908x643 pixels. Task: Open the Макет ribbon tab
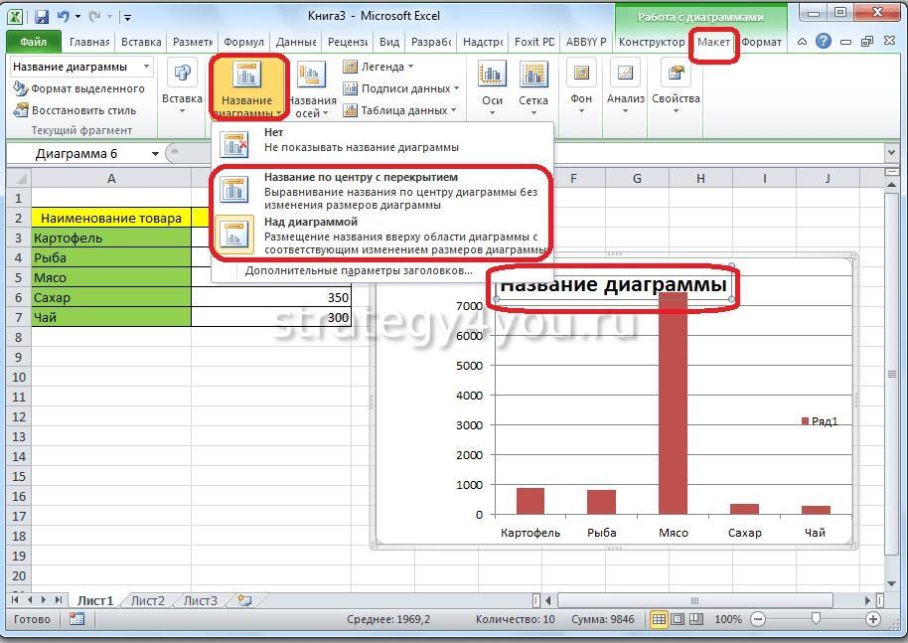click(x=713, y=43)
